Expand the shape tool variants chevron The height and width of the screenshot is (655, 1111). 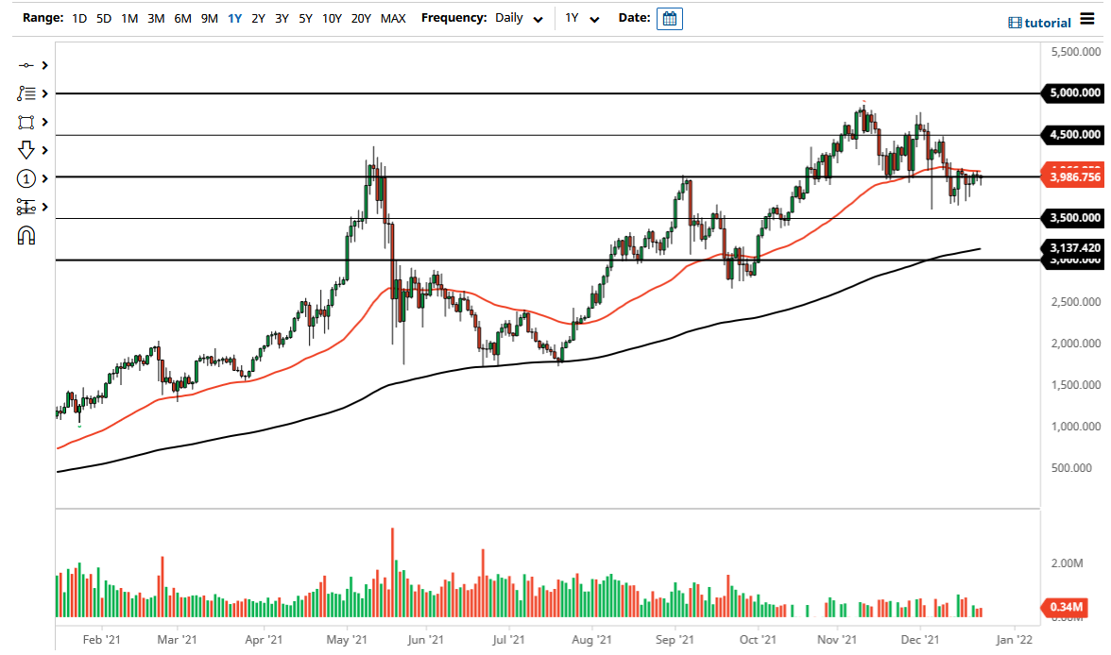point(44,122)
